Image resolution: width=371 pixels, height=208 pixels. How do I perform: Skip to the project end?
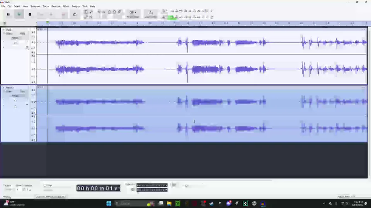51,14
